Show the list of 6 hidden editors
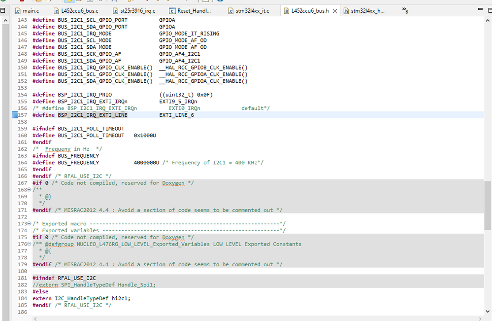This screenshot has width=492, height=321. click(405, 10)
